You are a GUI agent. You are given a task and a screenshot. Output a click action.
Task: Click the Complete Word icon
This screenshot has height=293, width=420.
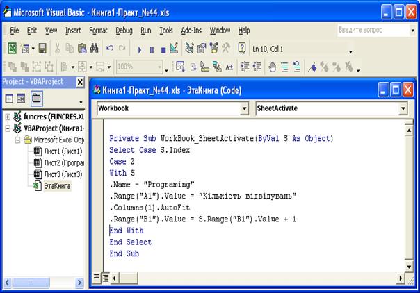pos(229,67)
